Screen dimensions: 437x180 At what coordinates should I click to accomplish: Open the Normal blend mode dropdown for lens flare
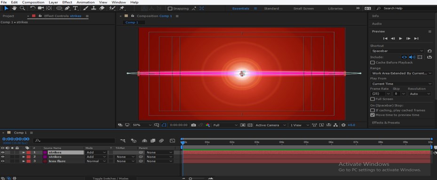coord(96,161)
